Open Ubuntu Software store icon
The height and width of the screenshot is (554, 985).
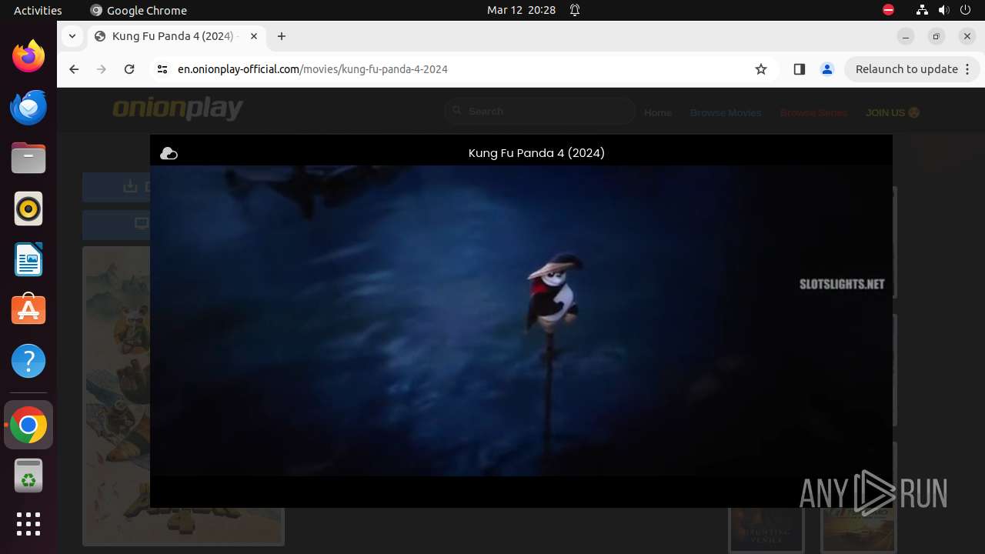[x=28, y=310]
